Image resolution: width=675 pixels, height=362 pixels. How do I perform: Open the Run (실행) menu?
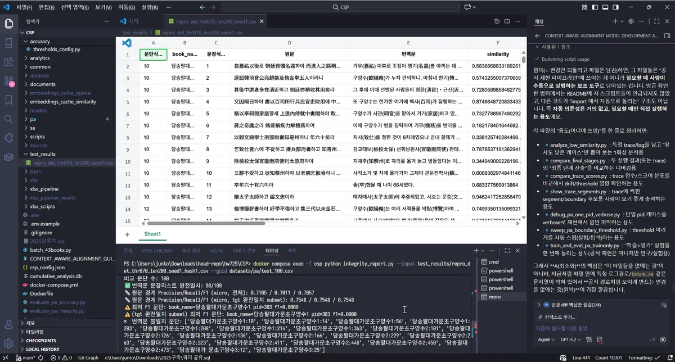[149, 7]
